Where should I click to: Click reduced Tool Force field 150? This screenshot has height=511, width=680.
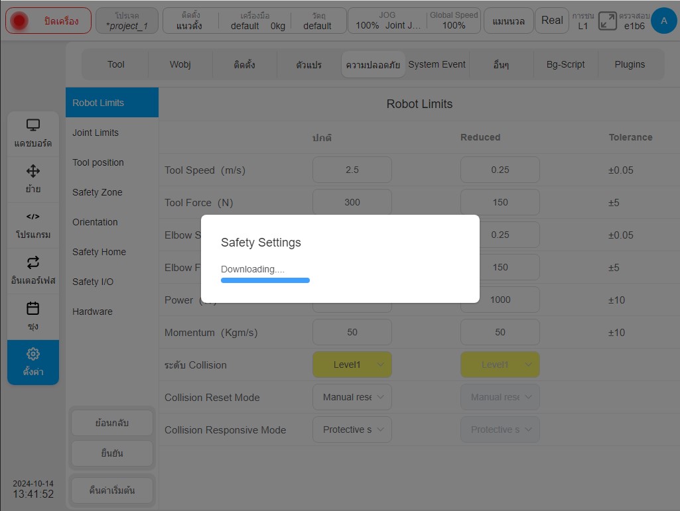[500, 202]
